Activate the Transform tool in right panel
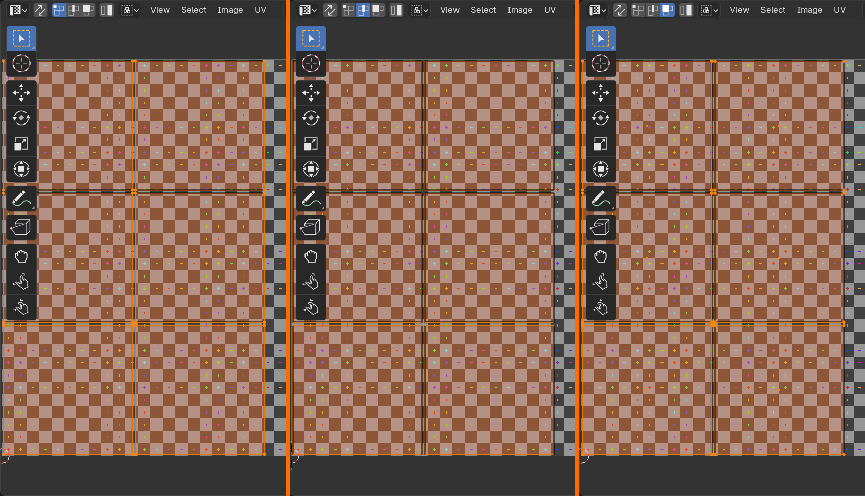The height and width of the screenshot is (496, 865). (x=601, y=169)
